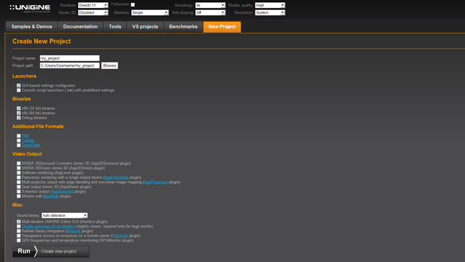The height and width of the screenshot is (262, 465).
Task: Enable the OpenFlight file format checkbox
Action: tap(19, 145)
